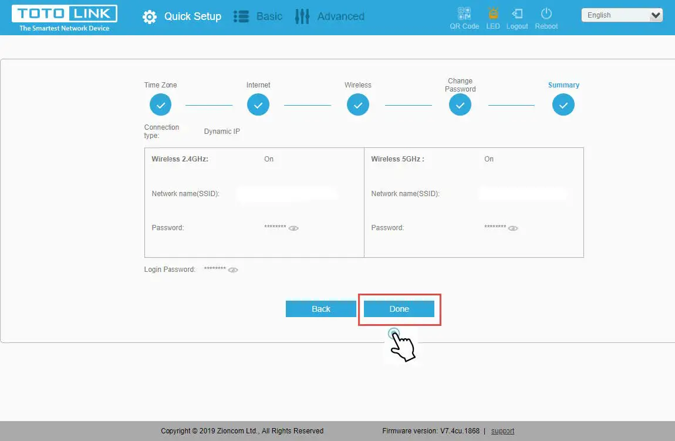Click the Wireless 5GHz heading
The image size is (675, 441).
click(x=398, y=159)
